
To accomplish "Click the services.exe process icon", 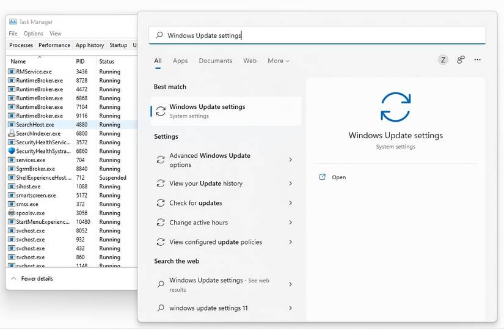I will click(12, 160).
